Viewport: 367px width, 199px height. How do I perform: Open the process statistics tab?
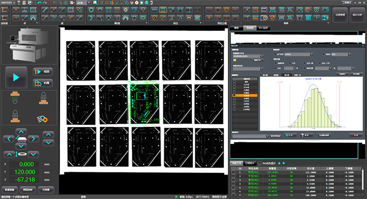coord(249,163)
